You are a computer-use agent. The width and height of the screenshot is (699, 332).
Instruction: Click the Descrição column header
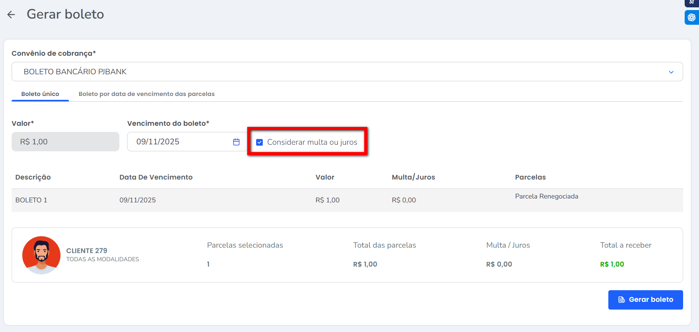(33, 177)
